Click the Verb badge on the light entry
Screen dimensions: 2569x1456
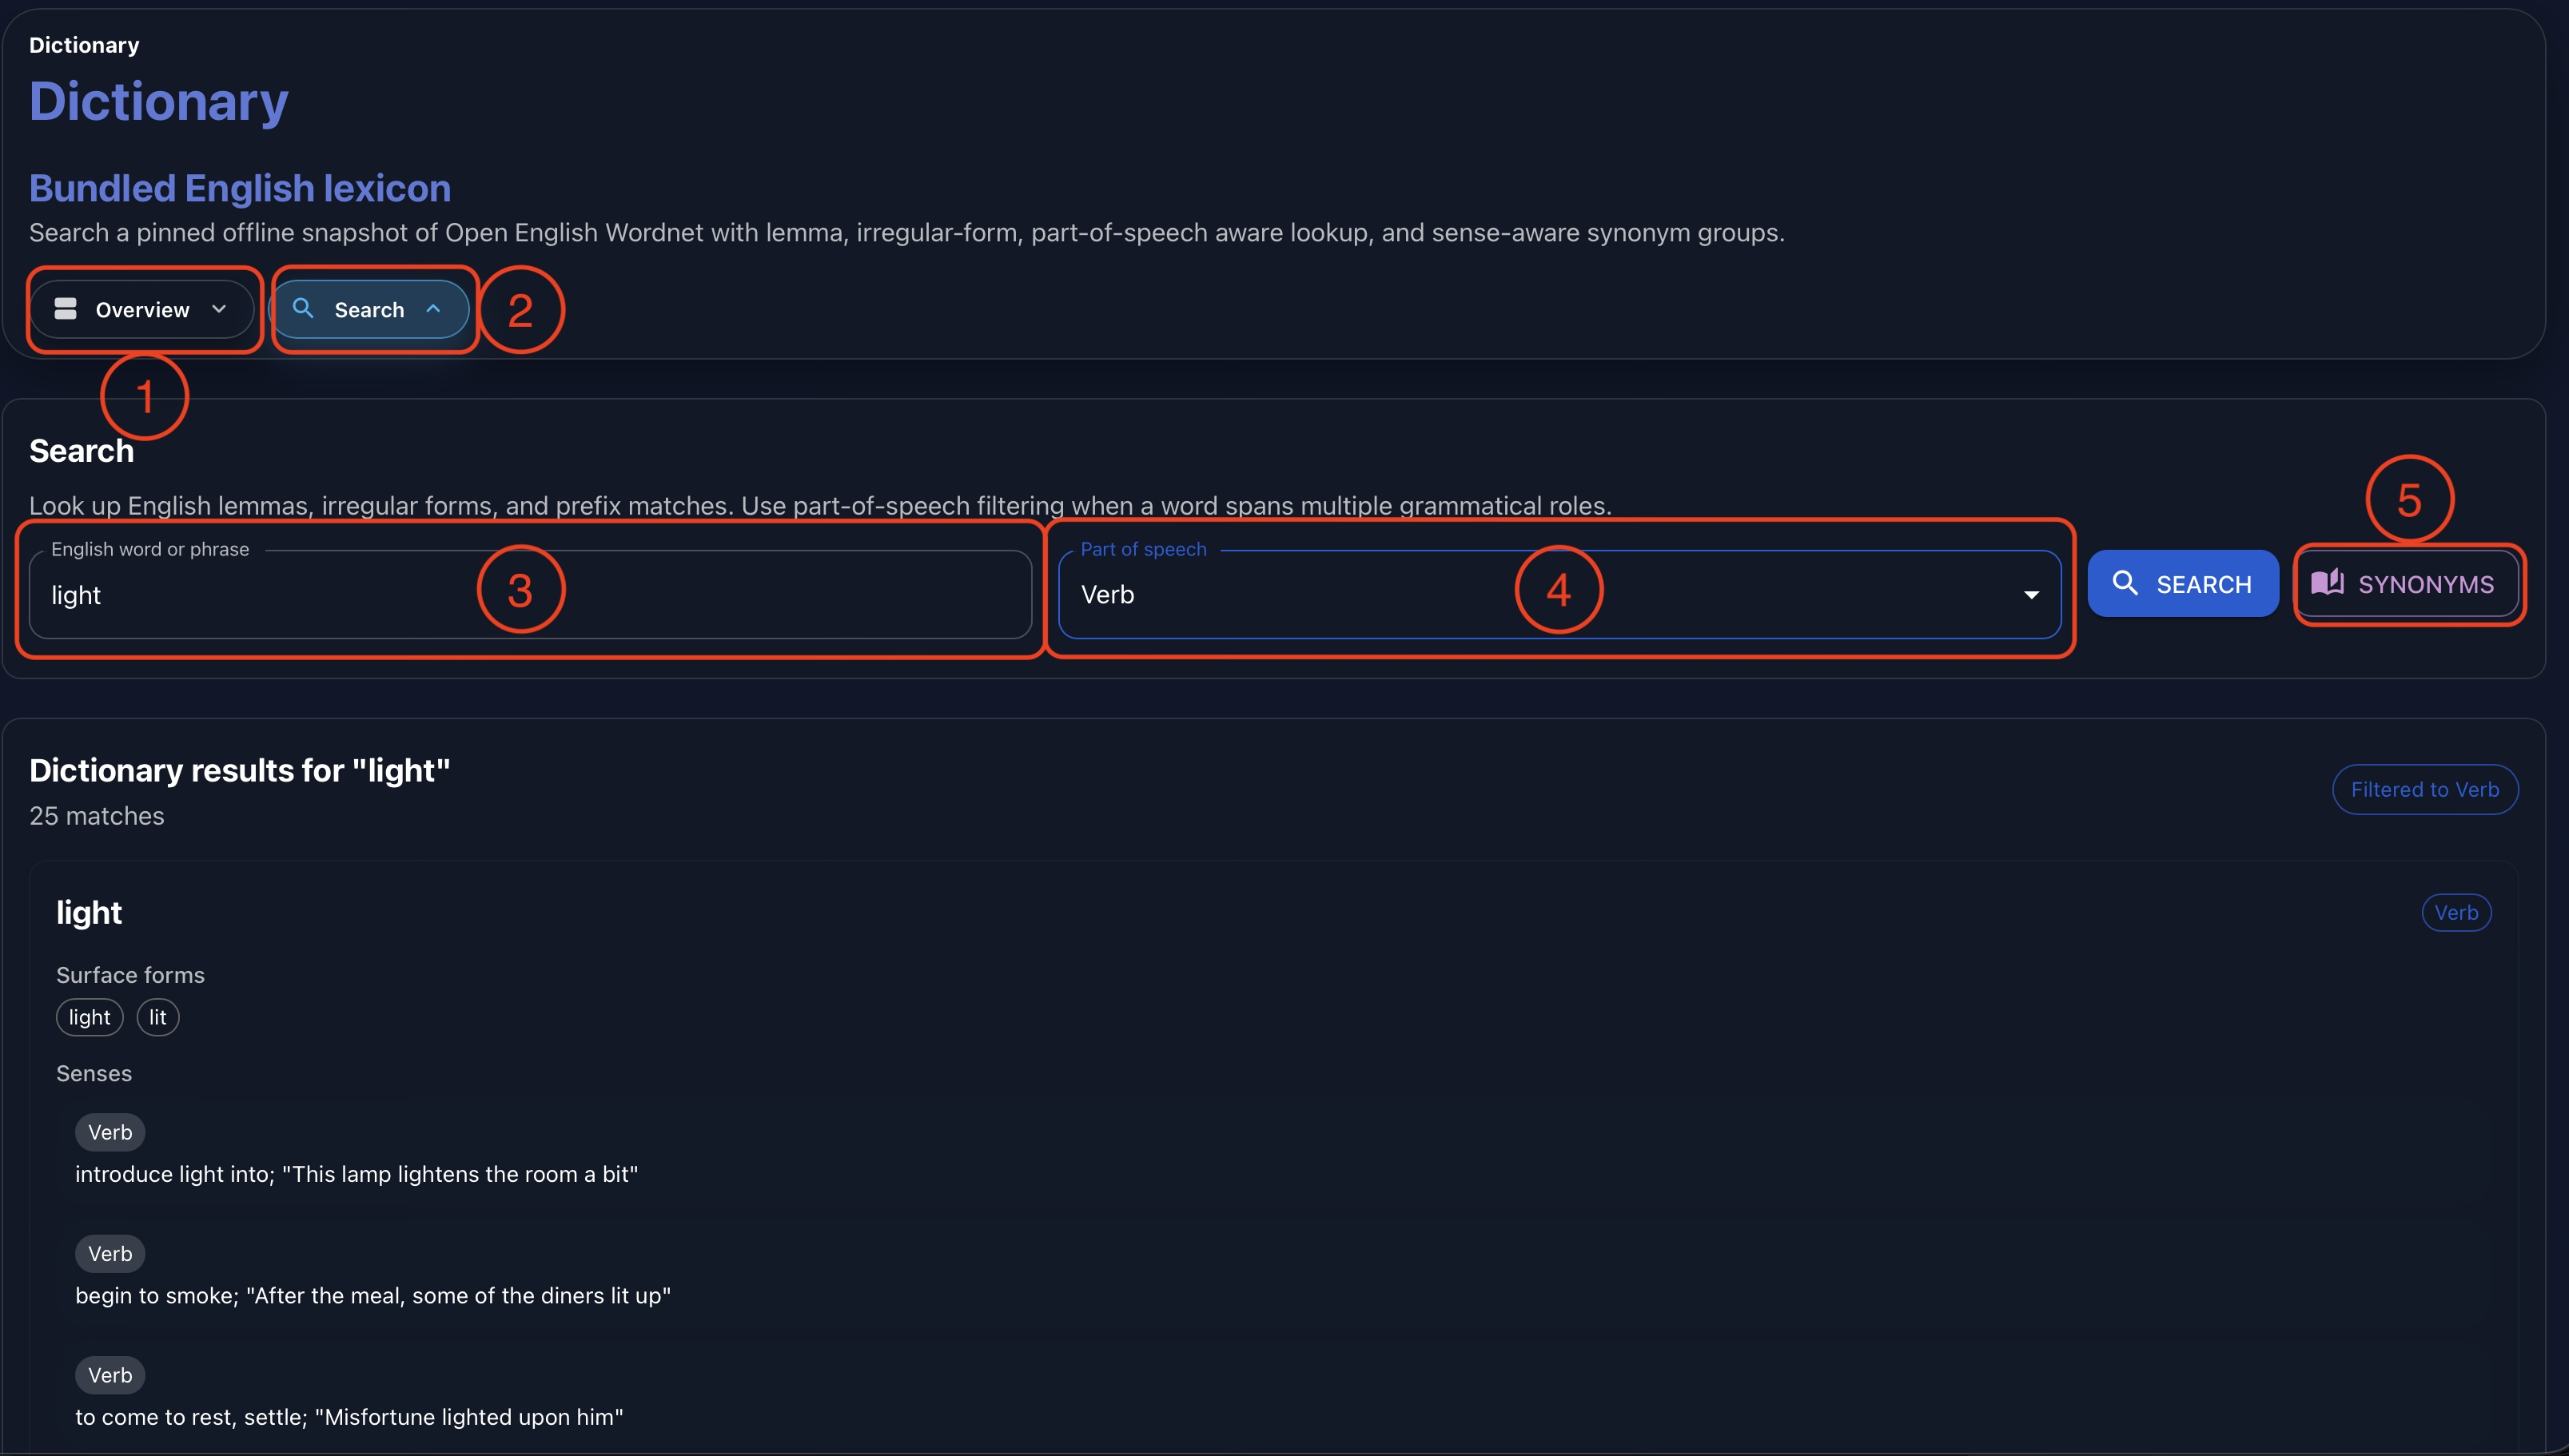coord(2456,913)
